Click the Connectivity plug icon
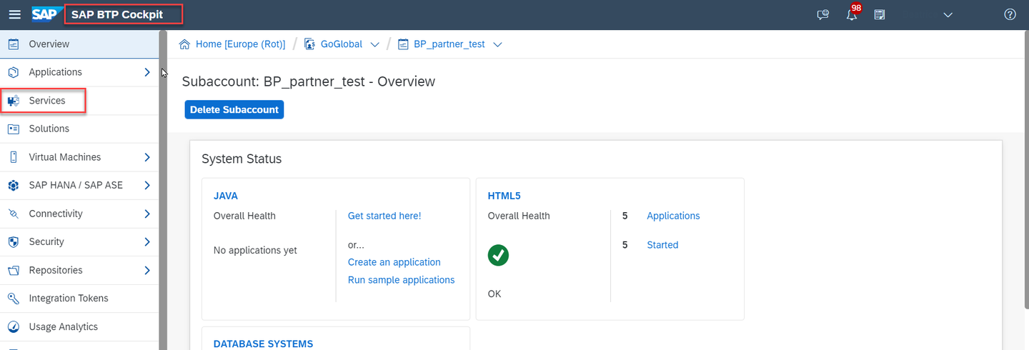1029x350 pixels. (13, 214)
